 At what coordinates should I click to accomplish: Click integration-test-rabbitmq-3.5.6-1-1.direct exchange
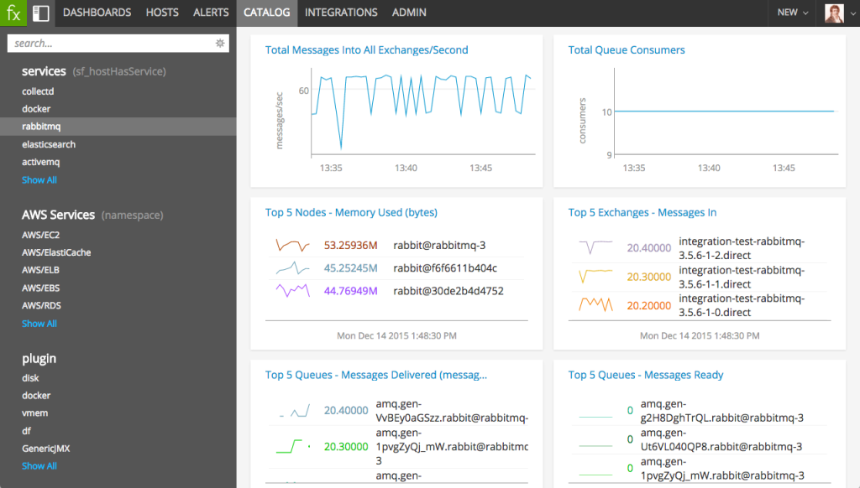click(742, 278)
